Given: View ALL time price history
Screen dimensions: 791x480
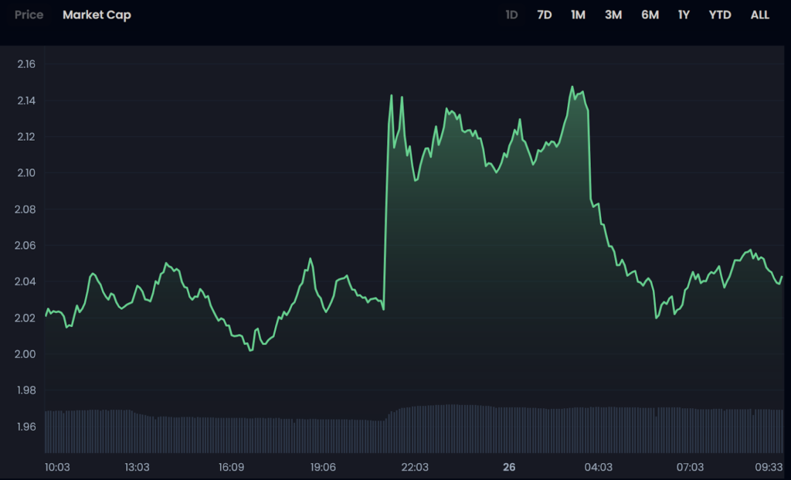Looking at the screenshot, I should (760, 15).
